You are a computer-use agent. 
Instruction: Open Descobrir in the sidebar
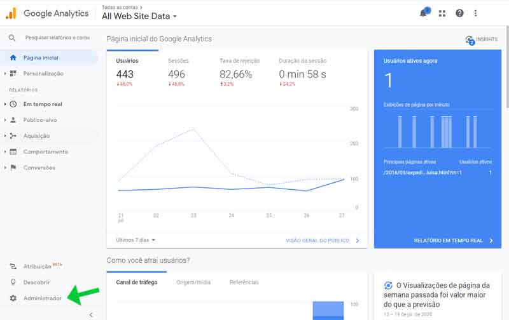[37, 282]
